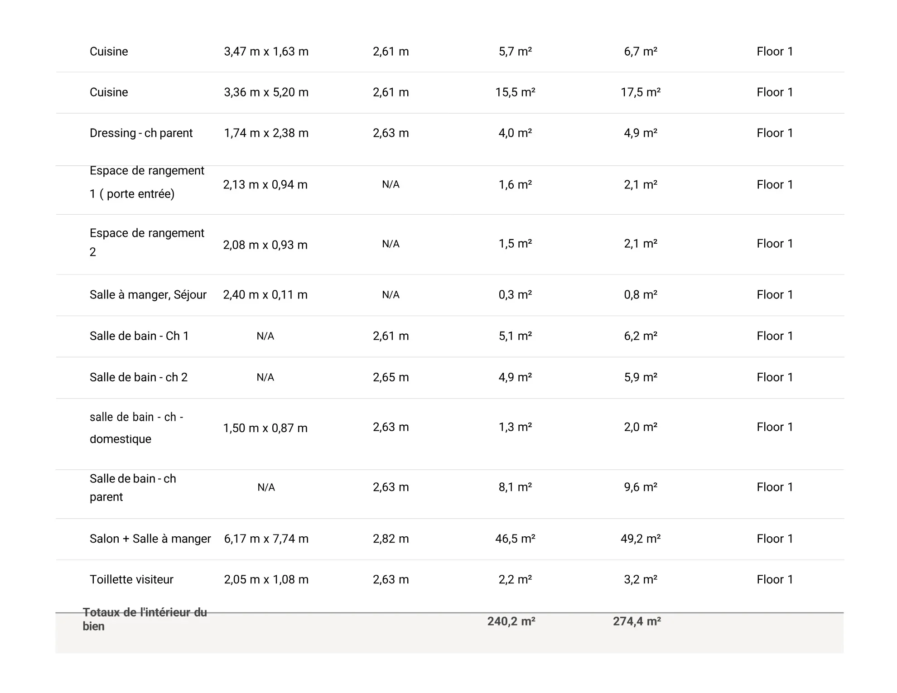
Task: Select the first Cuisine row label
Action: (x=109, y=52)
